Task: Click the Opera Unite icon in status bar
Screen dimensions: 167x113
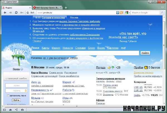Action: [16, 110]
